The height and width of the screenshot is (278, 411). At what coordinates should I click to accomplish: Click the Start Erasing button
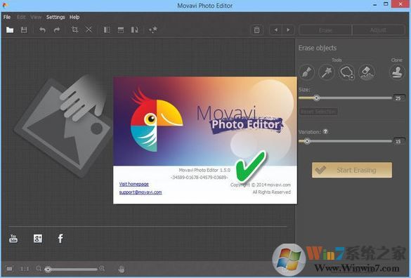point(352,170)
